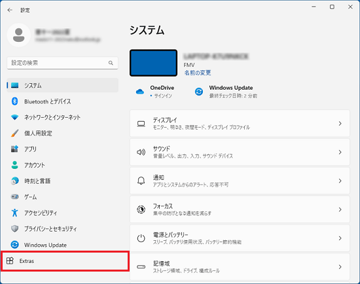Click the Windows Update header refresh icon

point(199,92)
